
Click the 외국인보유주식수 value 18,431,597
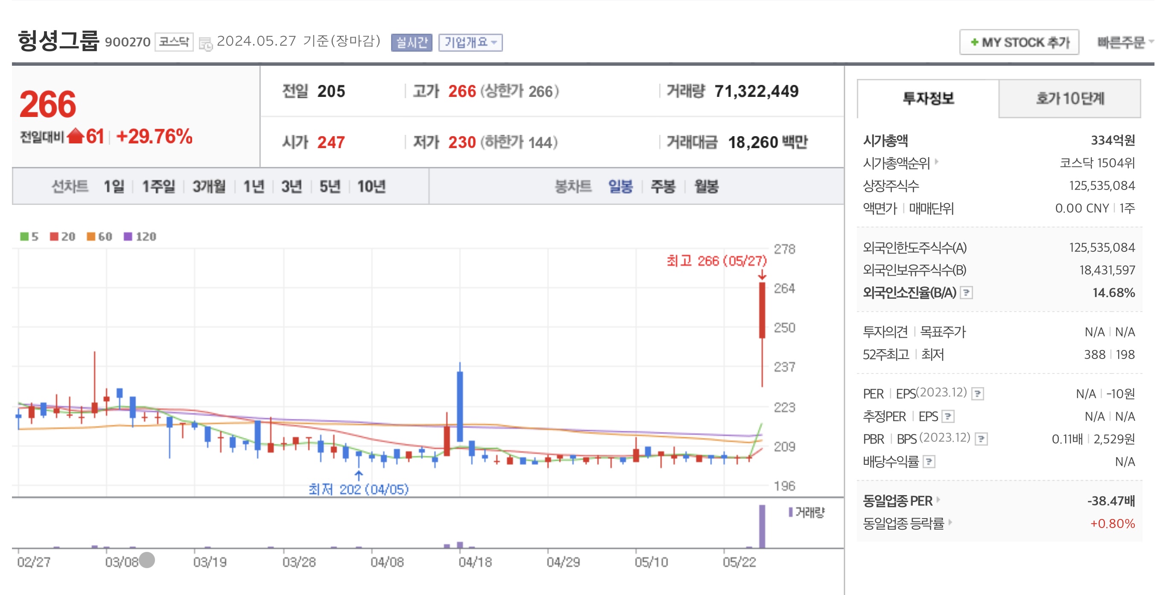[1107, 270]
